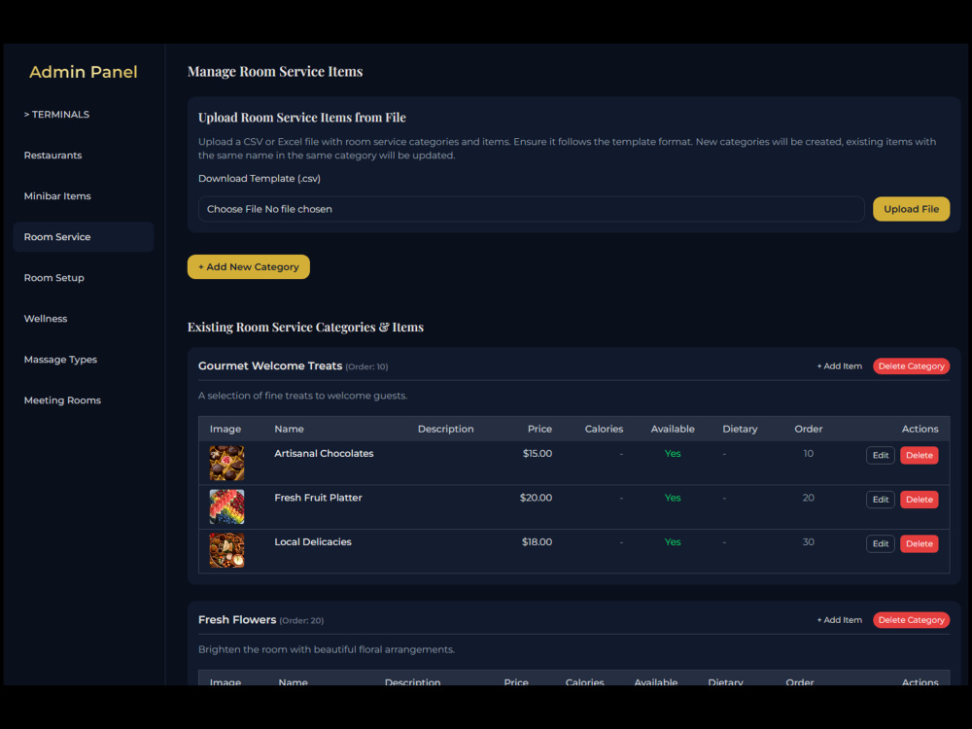Click the Artisanal Chocolates thumbnail image
Viewport: 972px width, 729px height.
[226, 463]
